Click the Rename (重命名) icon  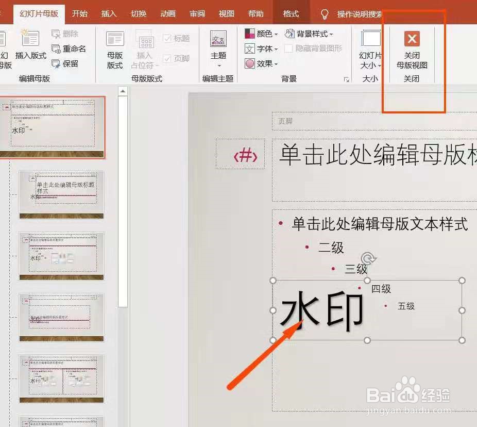point(56,48)
